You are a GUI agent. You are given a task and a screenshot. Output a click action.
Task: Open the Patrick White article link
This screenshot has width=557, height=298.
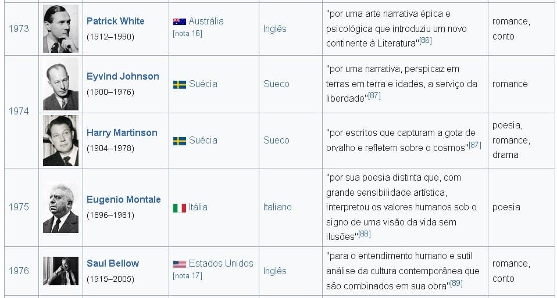pyautogui.click(x=115, y=21)
